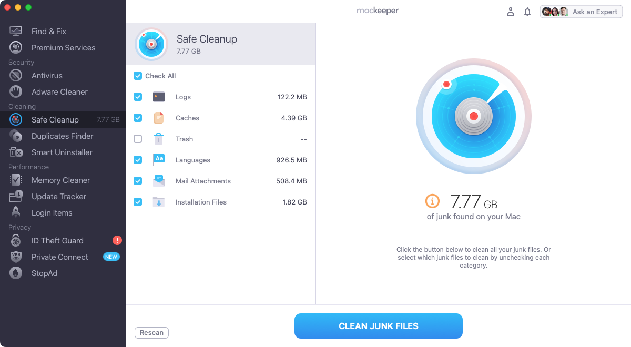Enable the Trash checkbox
Viewport: 631px width, 347px height.
(138, 139)
